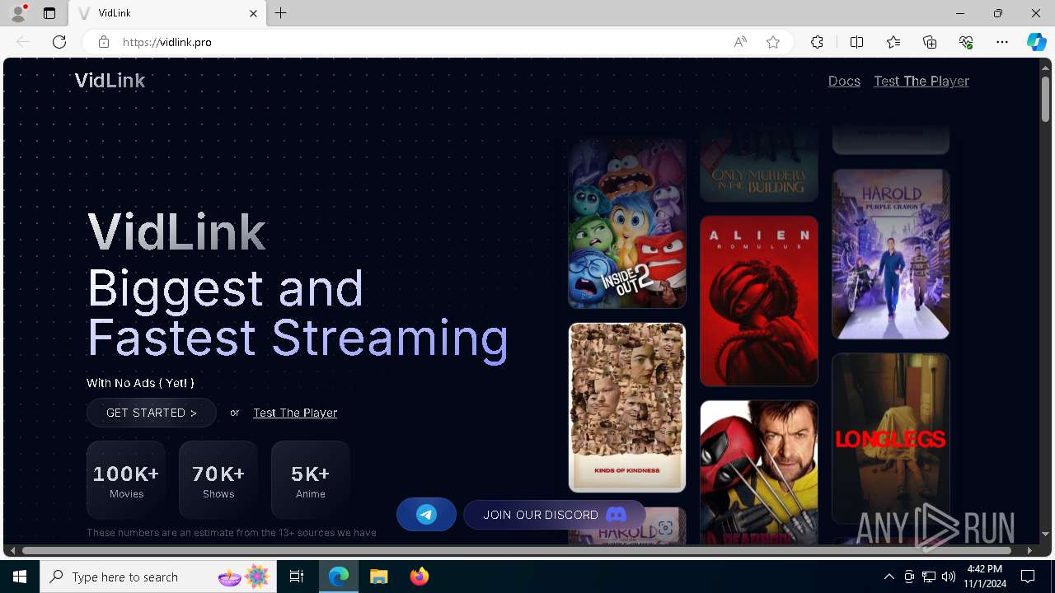This screenshot has height=593, width=1055.
Task: Click the vertical page scrollbar thumb
Action: pos(1045,99)
